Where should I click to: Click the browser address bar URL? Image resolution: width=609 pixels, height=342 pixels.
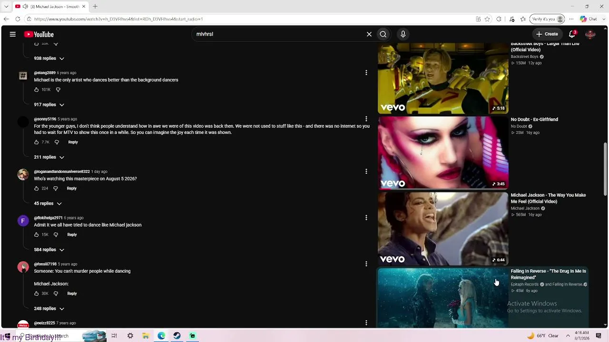click(118, 19)
